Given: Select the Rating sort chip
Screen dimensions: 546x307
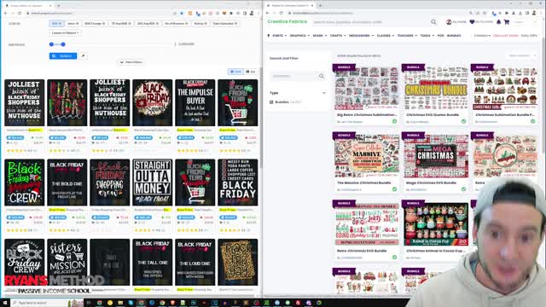Looking at the screenshot, I should point(200,24).
